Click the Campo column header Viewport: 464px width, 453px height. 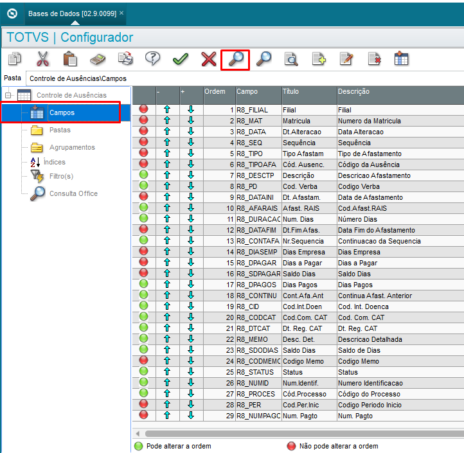pyautogui.click(x=258, y=95)
